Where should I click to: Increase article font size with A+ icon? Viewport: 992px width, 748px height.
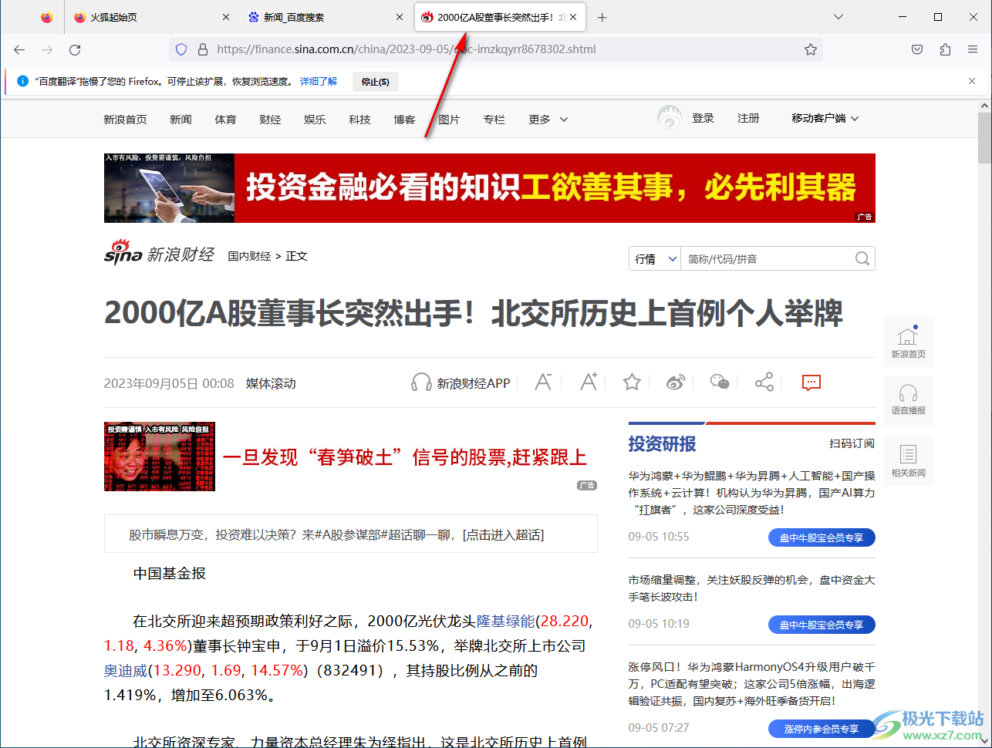click(589, 382)
